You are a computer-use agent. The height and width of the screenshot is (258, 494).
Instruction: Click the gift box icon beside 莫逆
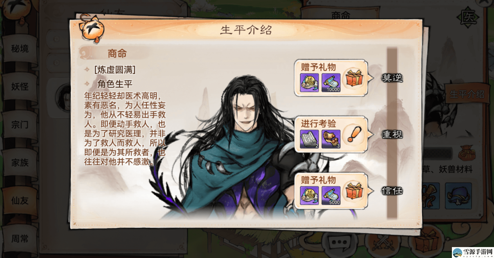[x=354, y=78]
